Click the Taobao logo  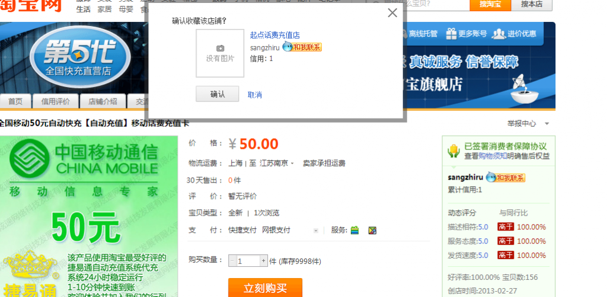31,6
